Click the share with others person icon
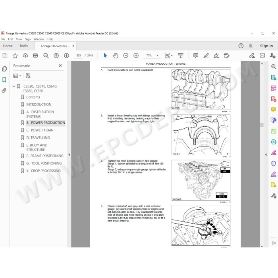The width and height of the screenshot is (278, 278). pyautogui.click(x=272, y=56)
